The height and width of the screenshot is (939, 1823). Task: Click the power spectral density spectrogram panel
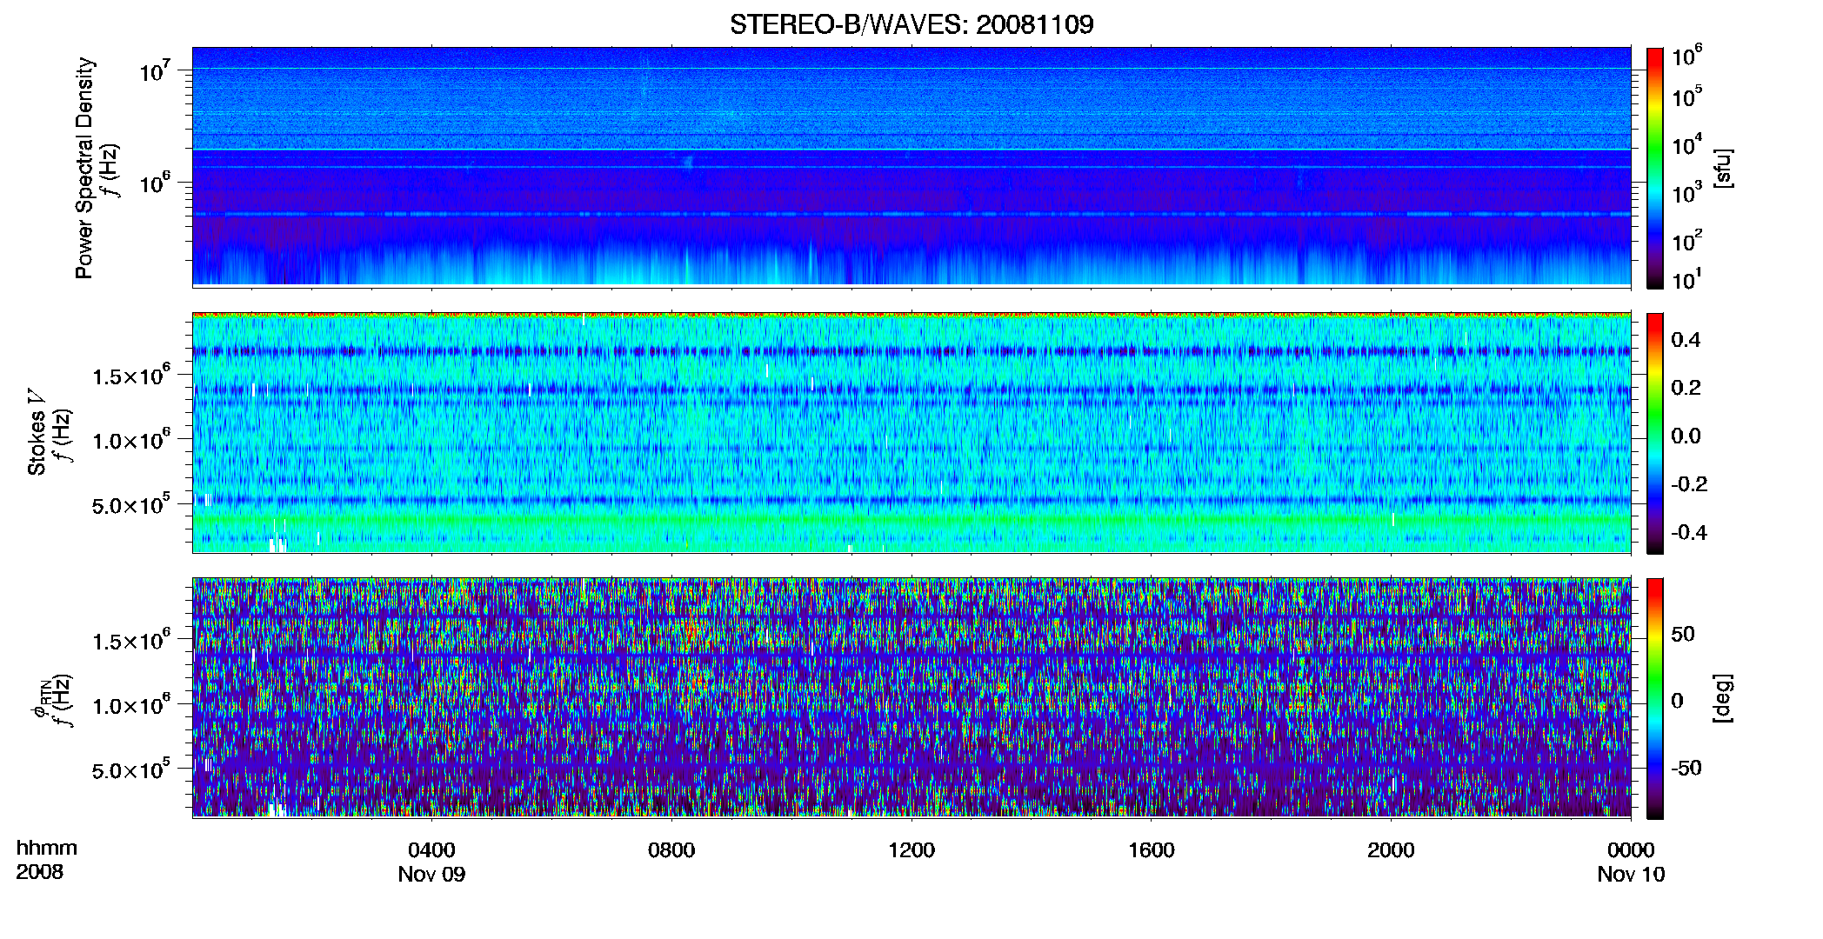[x=911, y=167]
